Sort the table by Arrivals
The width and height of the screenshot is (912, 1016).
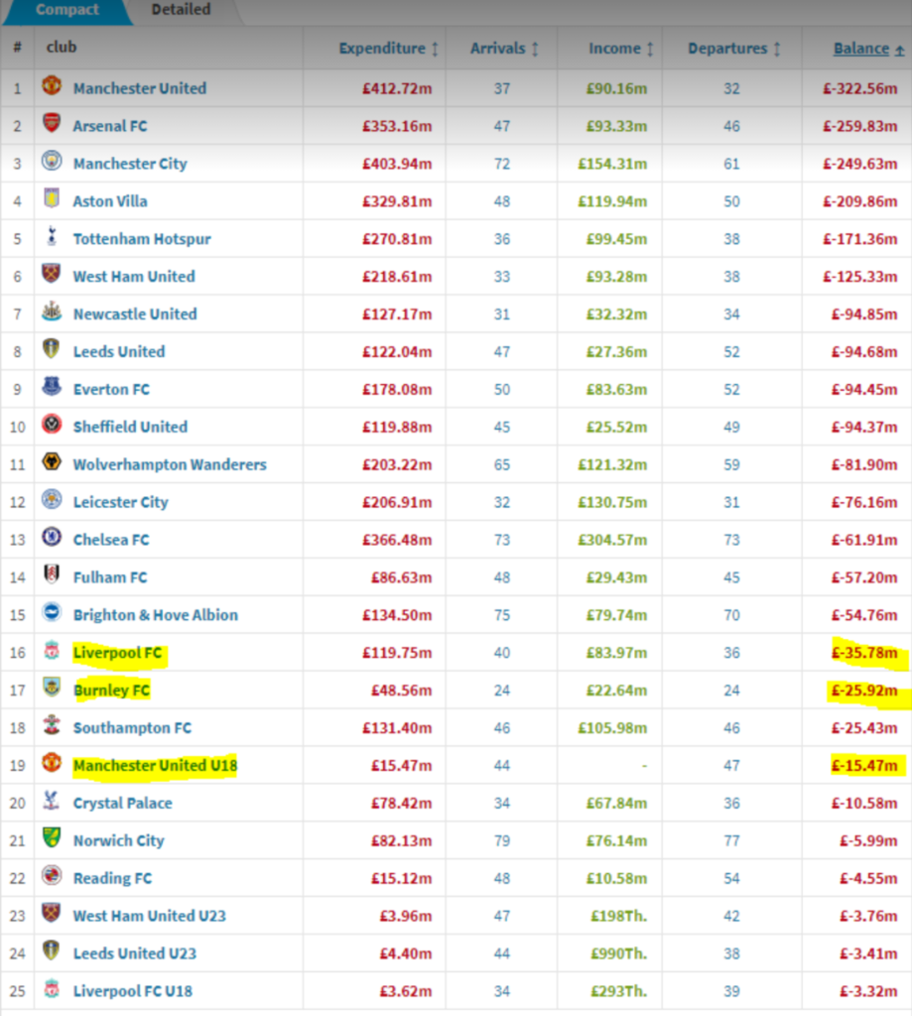click(504, 48)
